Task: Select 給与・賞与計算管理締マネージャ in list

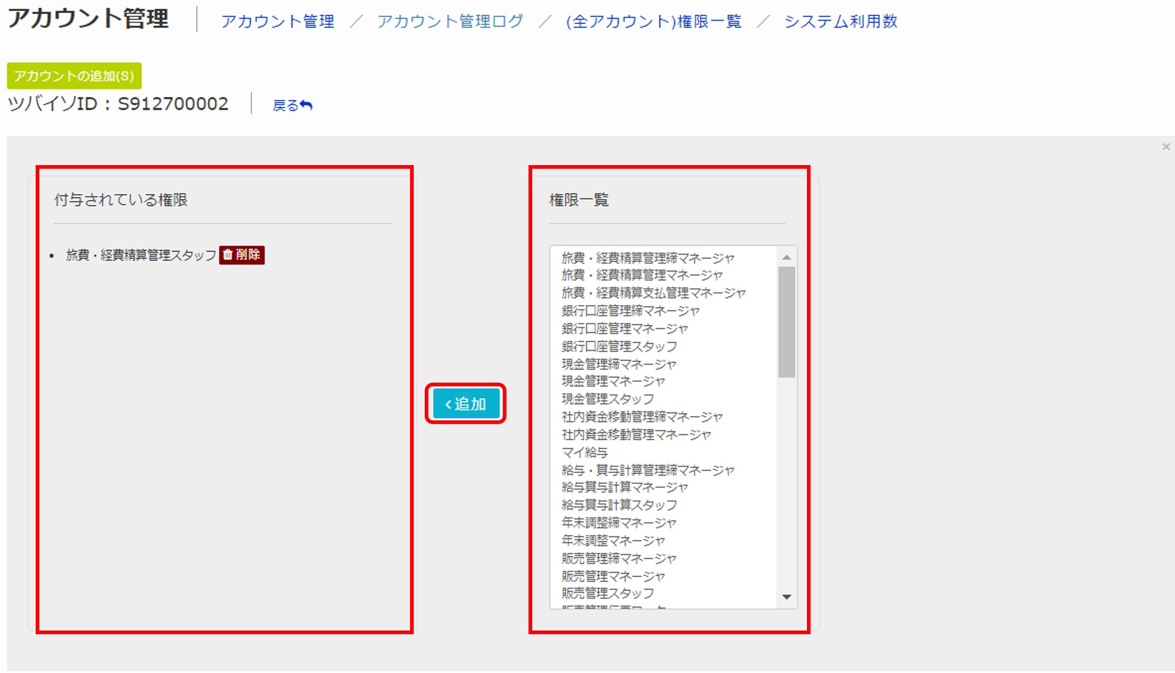Action: pos(648,470)
